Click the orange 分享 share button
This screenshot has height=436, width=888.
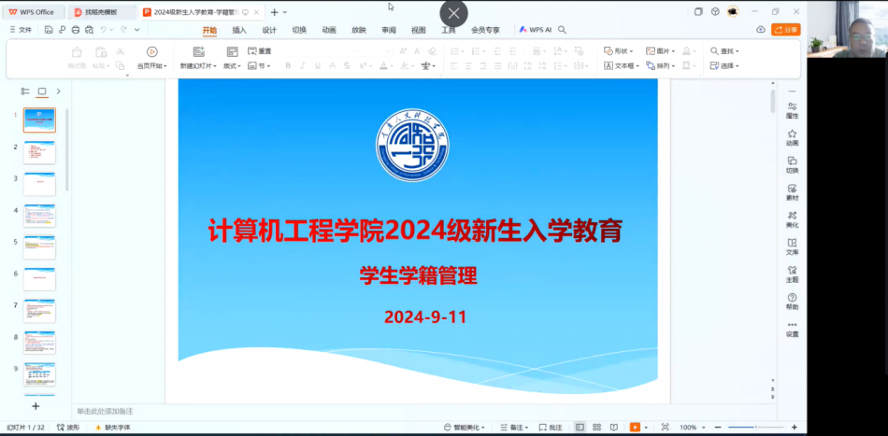click(785, 29)
